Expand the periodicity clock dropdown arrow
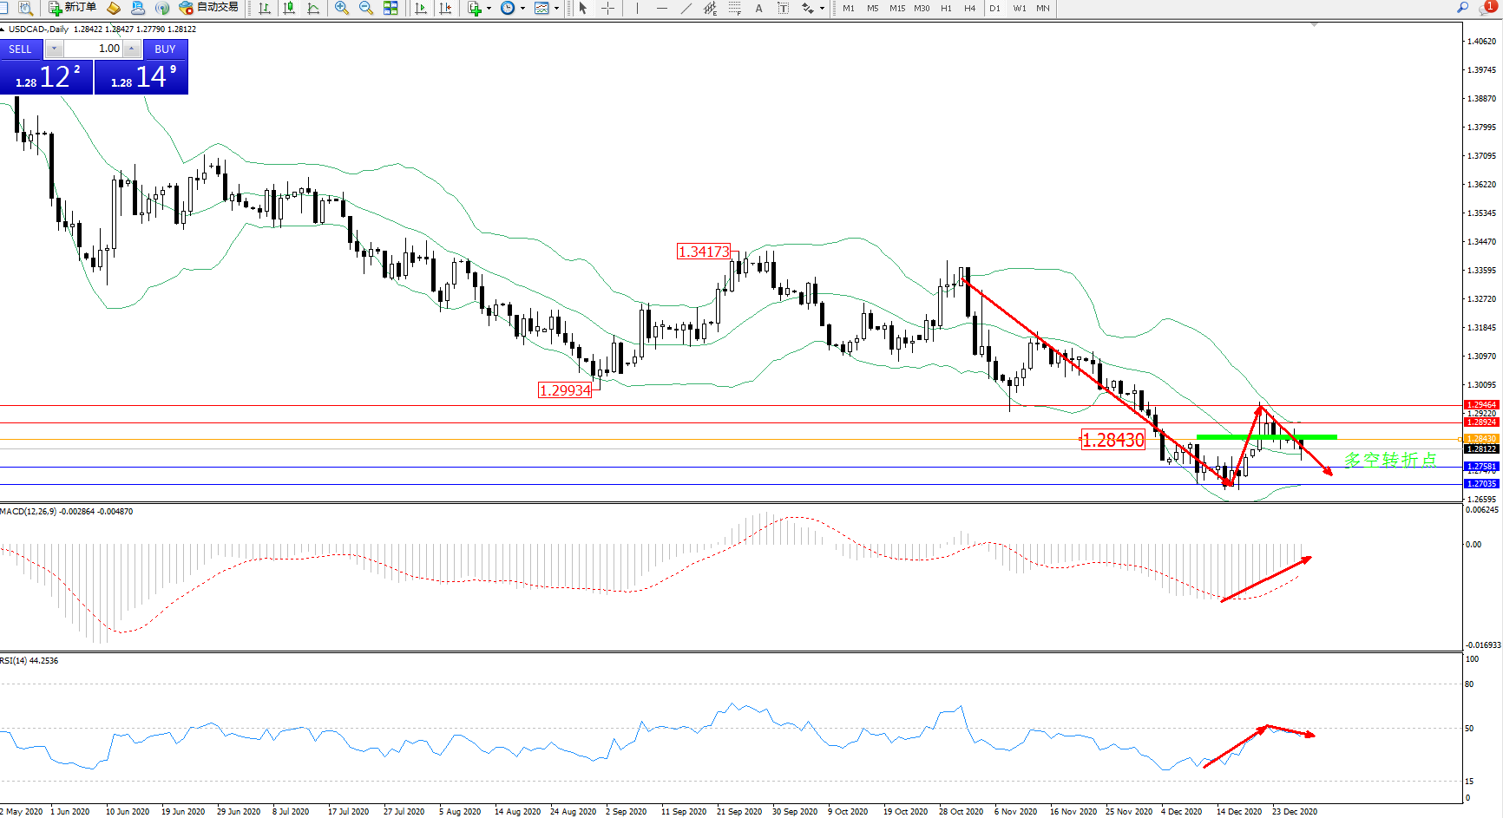Image resolution: width=1503 pixels, height=818 pixels. click(522, 9)
